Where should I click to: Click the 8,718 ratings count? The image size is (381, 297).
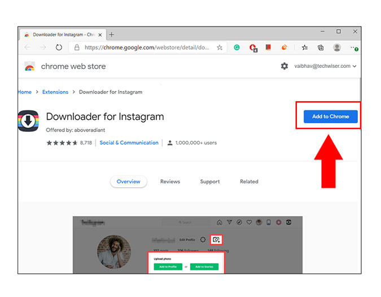tap(86, 143)
